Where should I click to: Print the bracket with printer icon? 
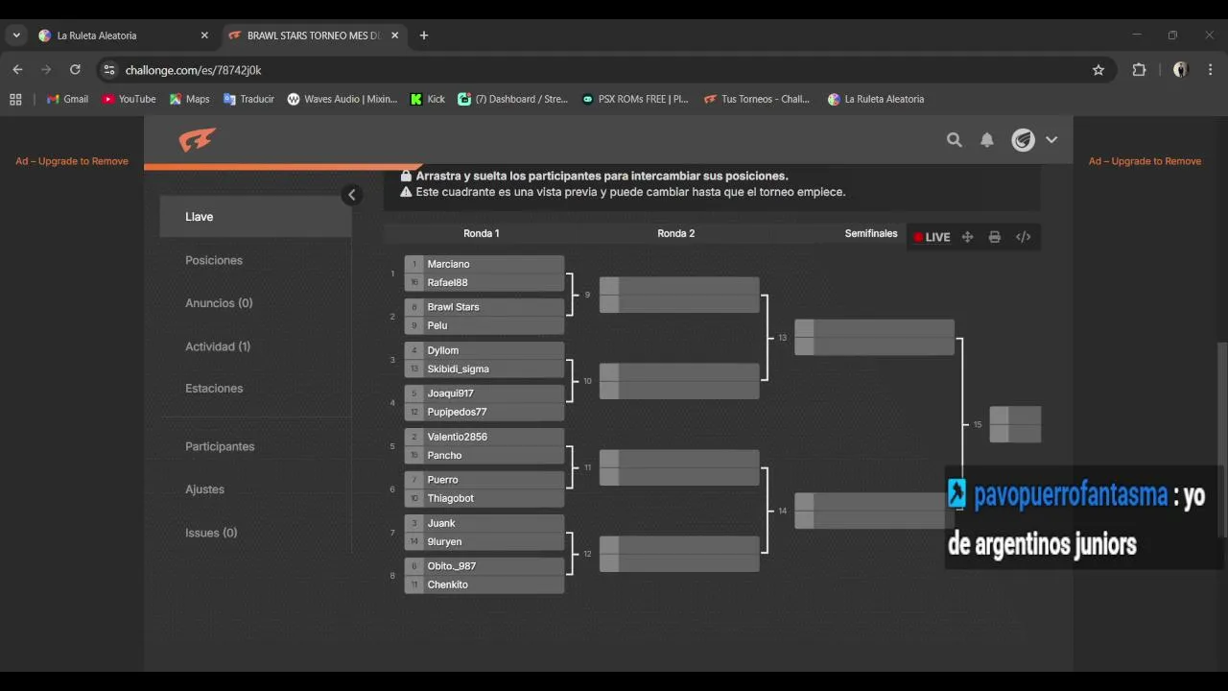(995, 237)
